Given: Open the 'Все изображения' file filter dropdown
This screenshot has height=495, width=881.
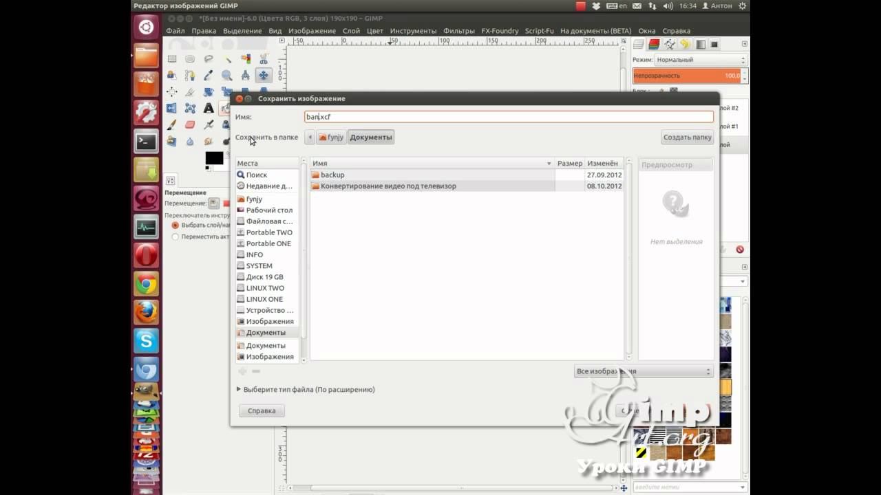Looking at the screenshot, I should (643, 371).
